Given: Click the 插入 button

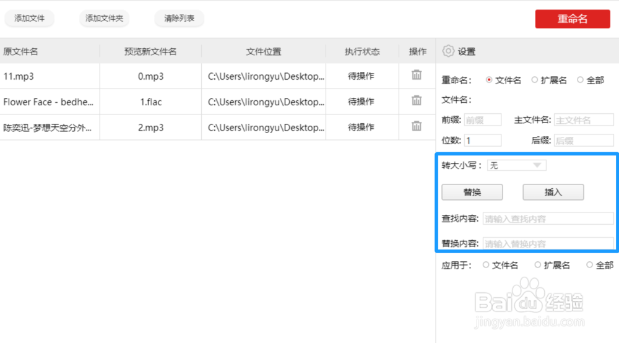Looking at the screenshot, I should 553,192.
